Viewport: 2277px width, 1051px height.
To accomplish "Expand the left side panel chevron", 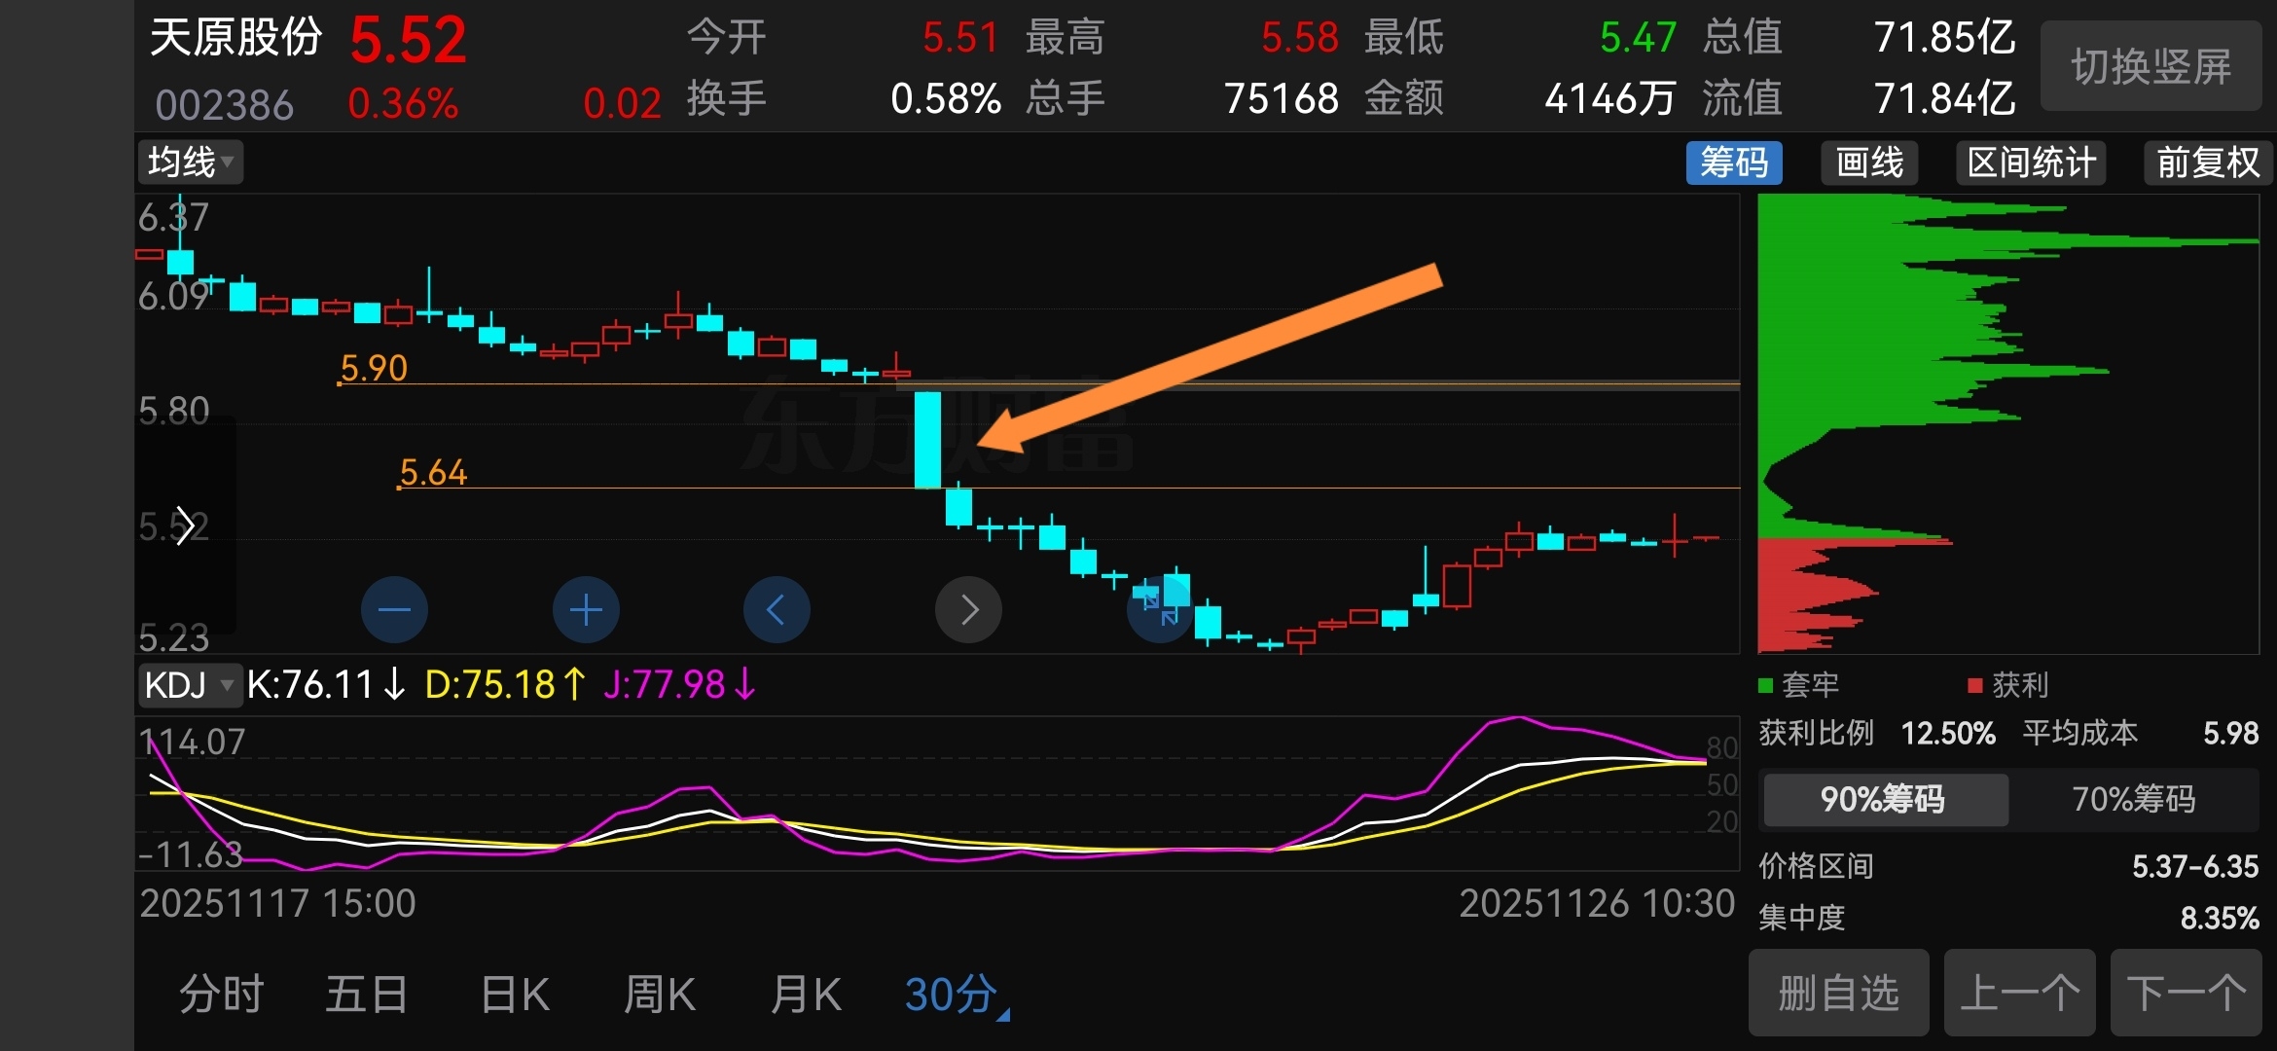I will (x=185, y=526).
